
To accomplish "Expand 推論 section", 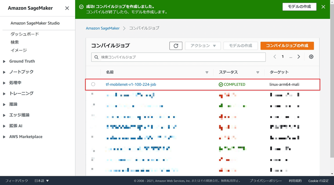I will 4,105.
